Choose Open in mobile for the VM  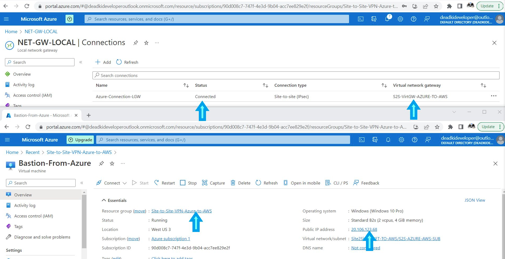pos(302,183)
